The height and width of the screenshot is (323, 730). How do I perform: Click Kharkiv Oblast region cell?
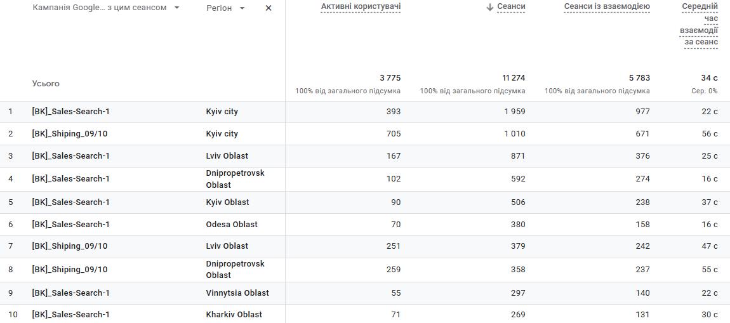[x=234, y=315]
